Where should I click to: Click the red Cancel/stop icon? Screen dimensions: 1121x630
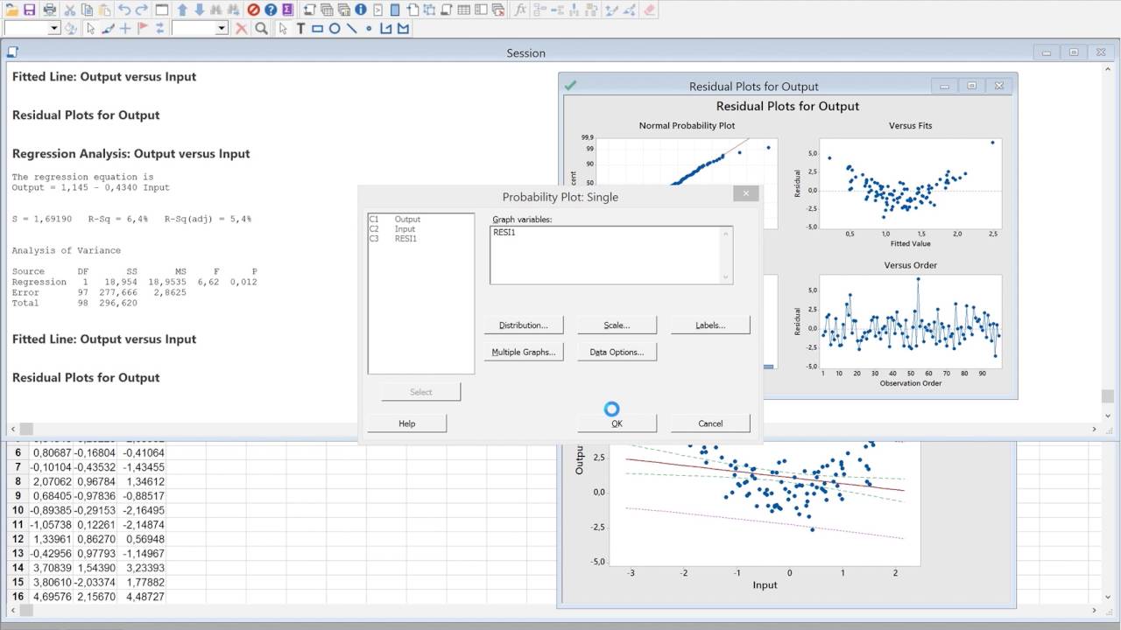(253, 10)
